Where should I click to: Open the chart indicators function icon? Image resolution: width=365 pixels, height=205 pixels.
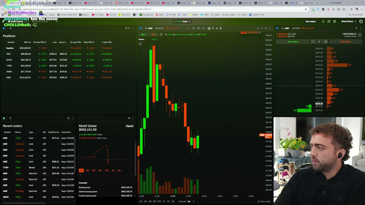[x=258, y=28]
